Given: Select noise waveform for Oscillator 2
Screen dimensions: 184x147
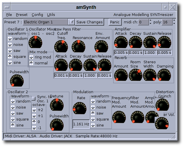Looking at the screenshot, I should click(x=18, y=107).
